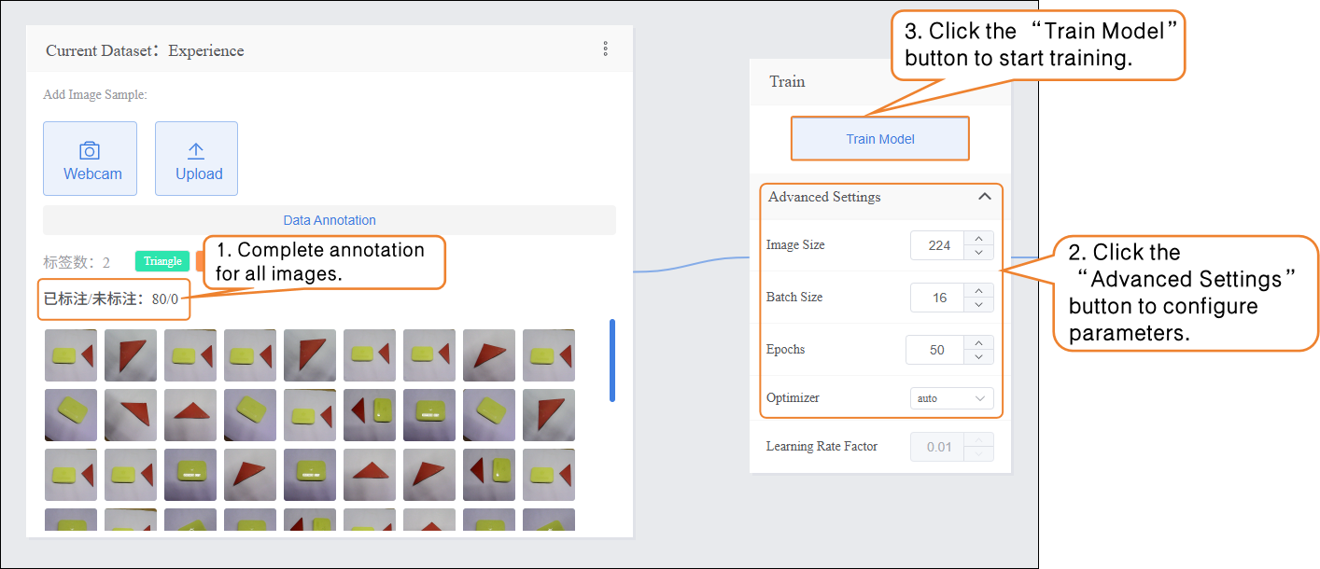Click the Train Model button
The image size is (1320, 569).
coord(879,139)
